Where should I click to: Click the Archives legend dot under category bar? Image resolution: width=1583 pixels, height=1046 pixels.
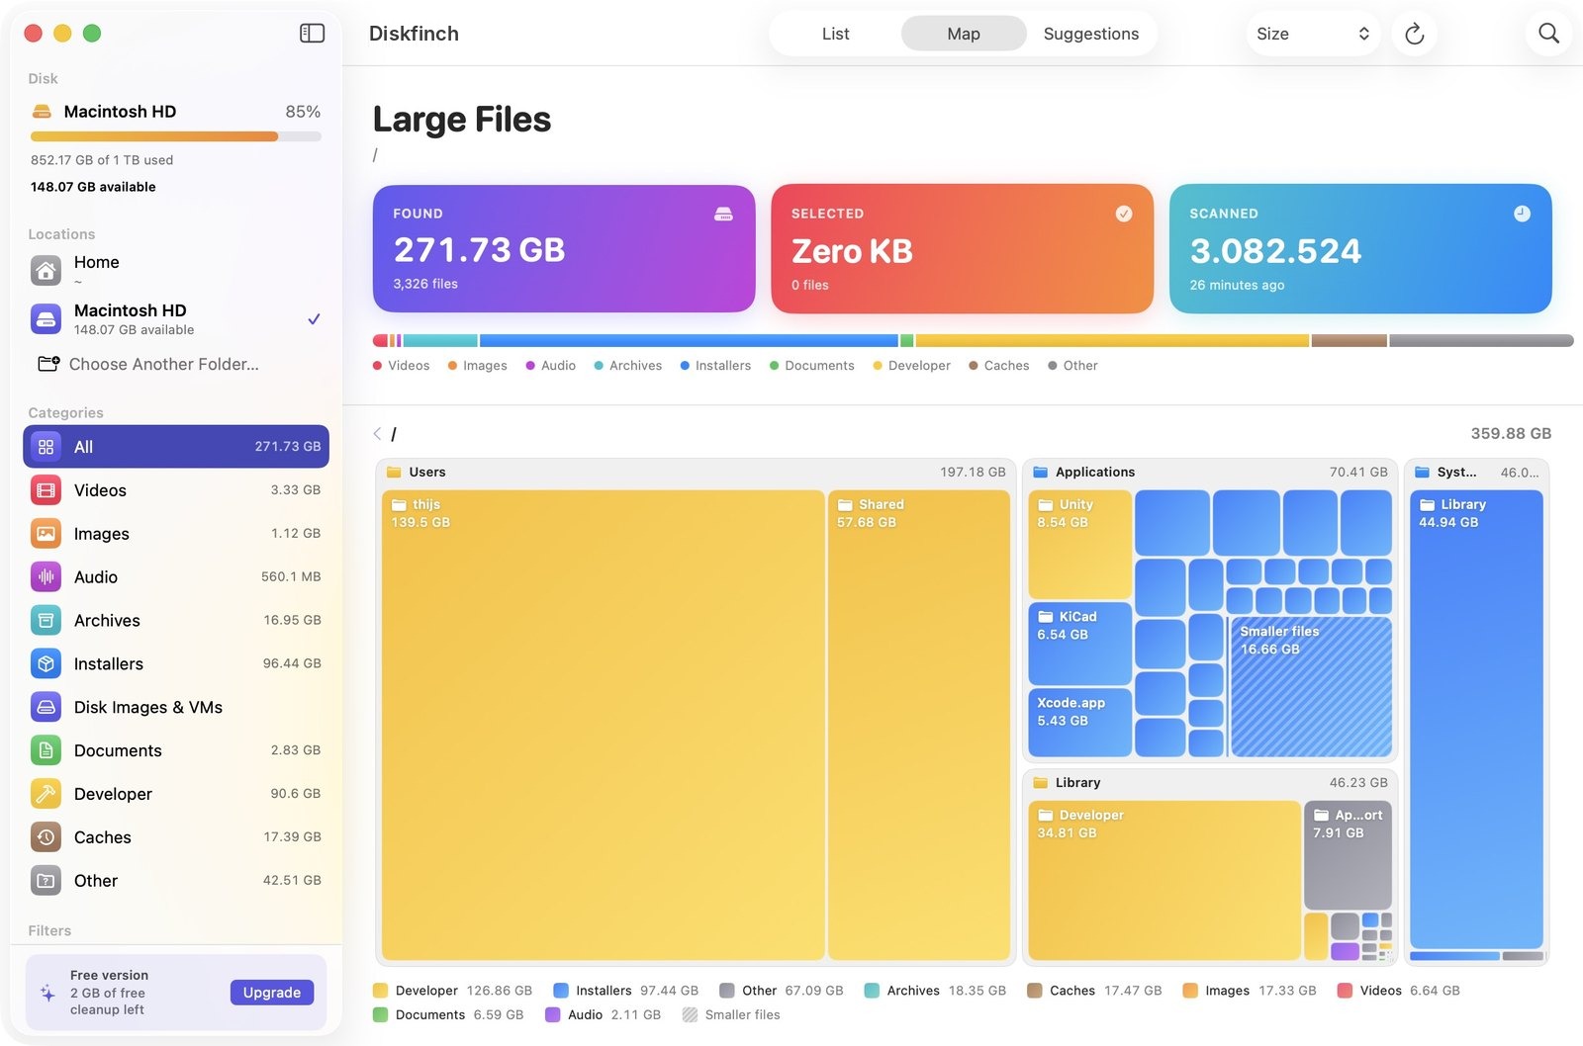tap(599, 366)
